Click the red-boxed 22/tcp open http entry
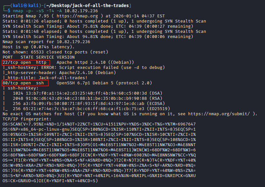Viewport: 265px width, 187px height. [26, 62]
